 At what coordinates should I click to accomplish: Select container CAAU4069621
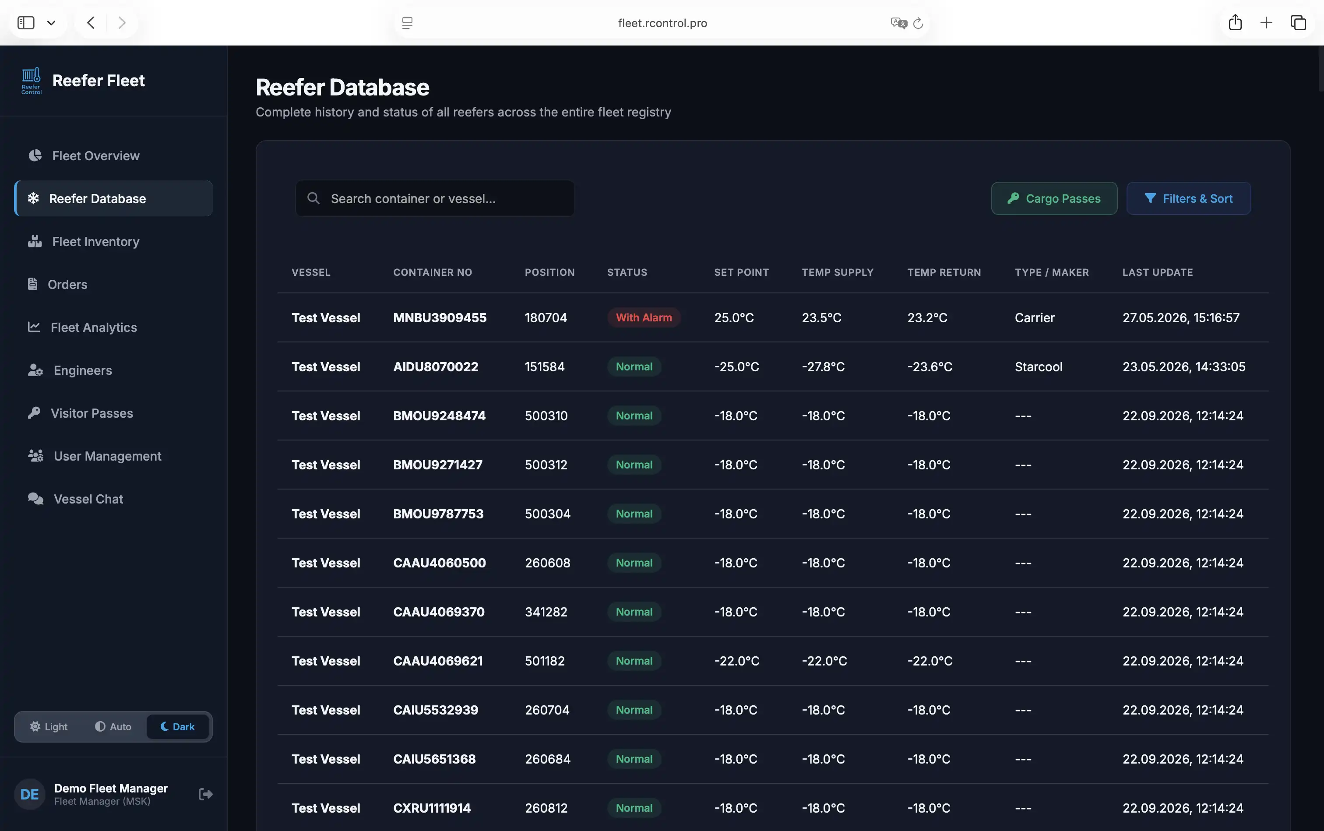pyautogui.click(x=437, y=661)
